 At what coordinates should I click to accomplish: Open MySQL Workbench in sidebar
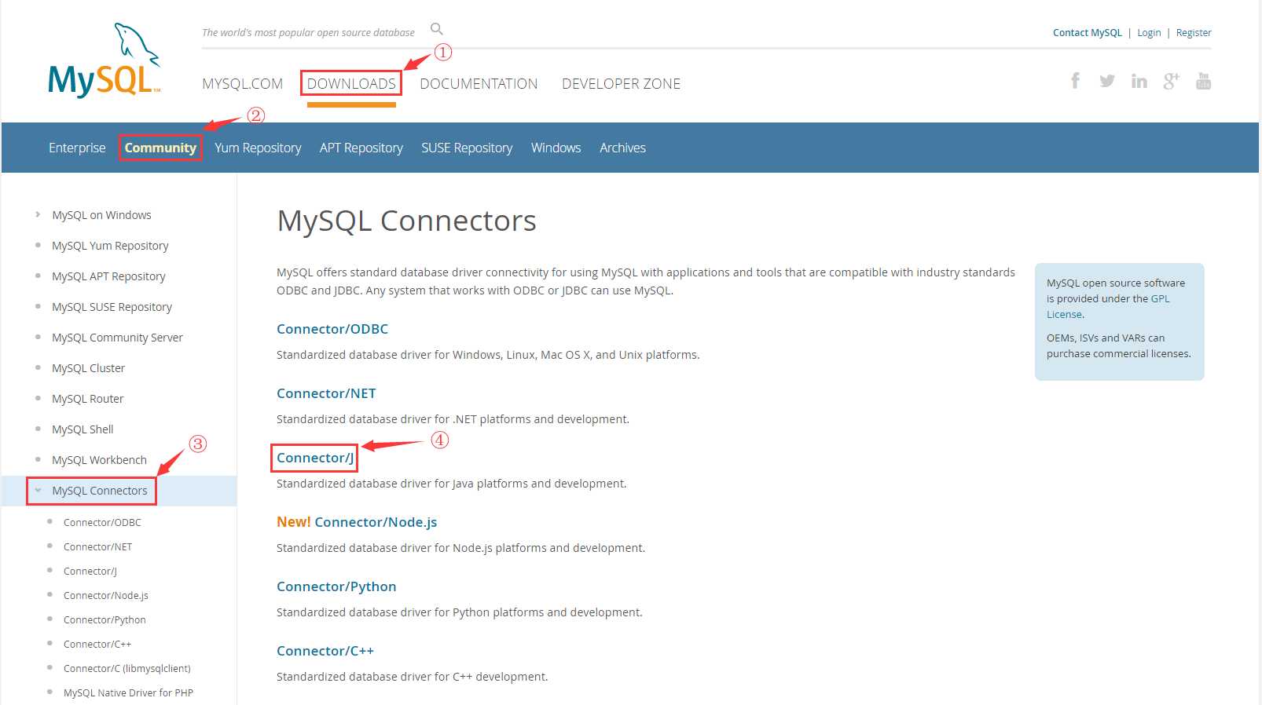[x=99, y=460]
